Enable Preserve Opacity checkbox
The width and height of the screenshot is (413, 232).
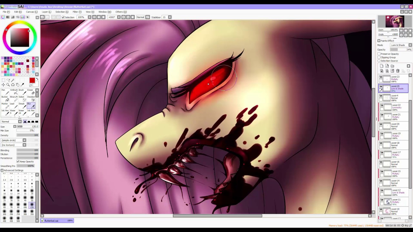tap(379, 54)
